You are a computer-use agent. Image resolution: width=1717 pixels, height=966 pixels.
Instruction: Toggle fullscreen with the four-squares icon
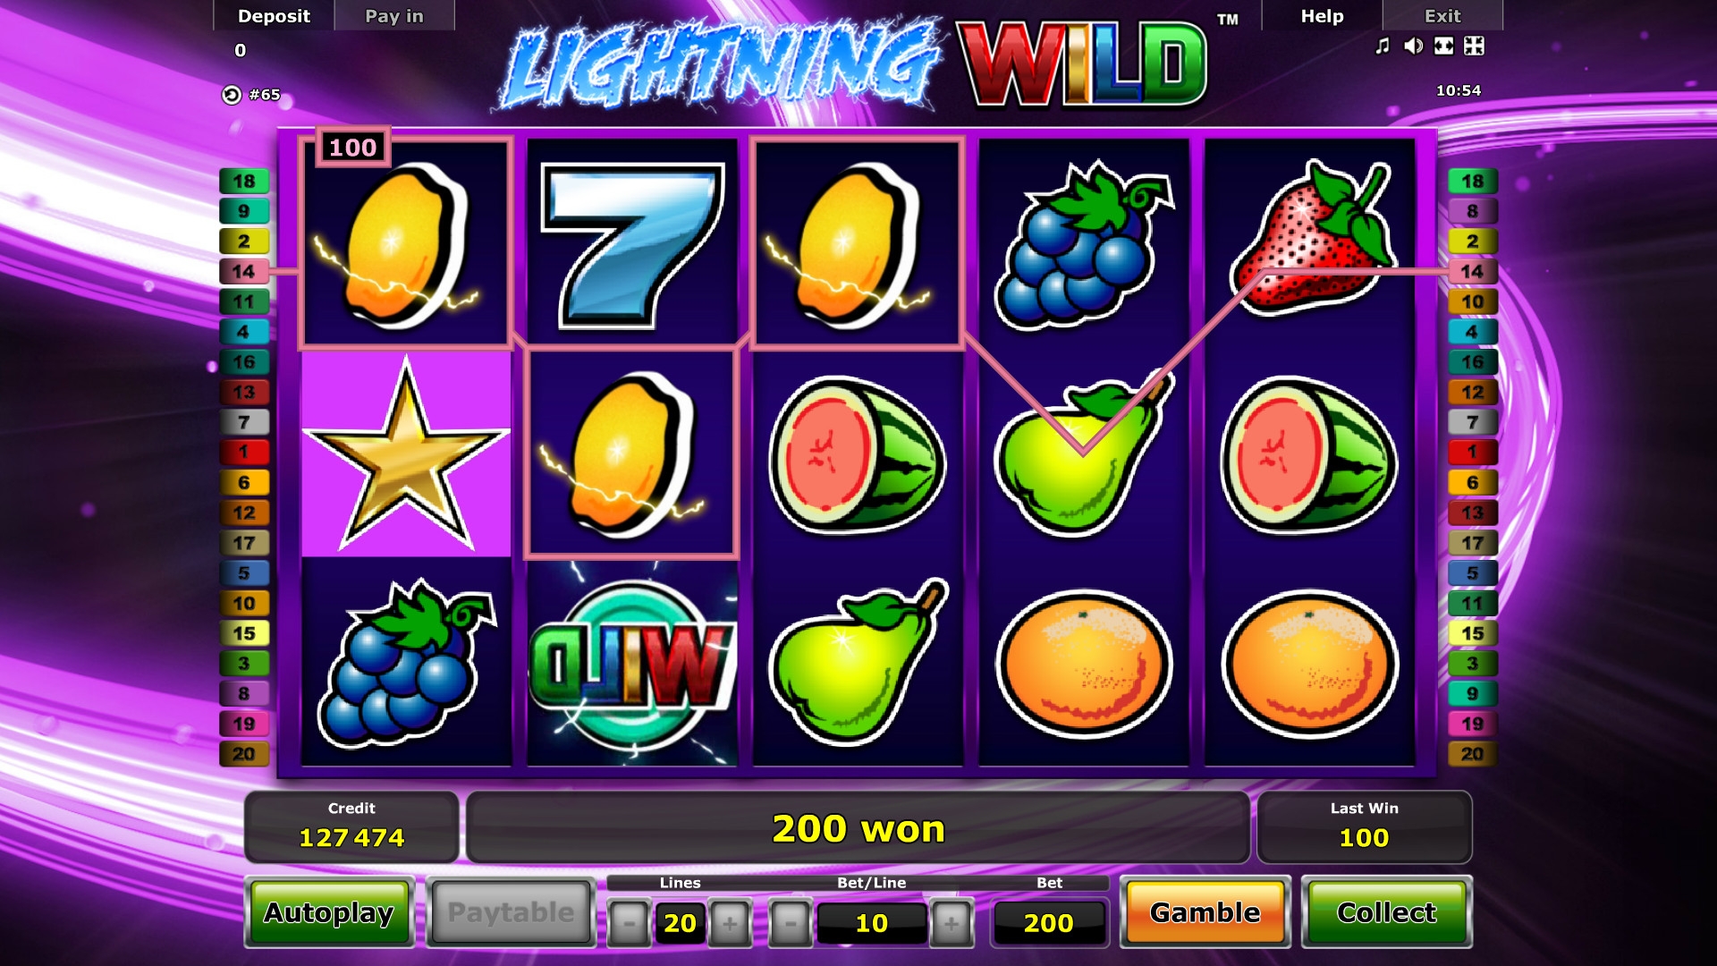(x=1474, y=46)
